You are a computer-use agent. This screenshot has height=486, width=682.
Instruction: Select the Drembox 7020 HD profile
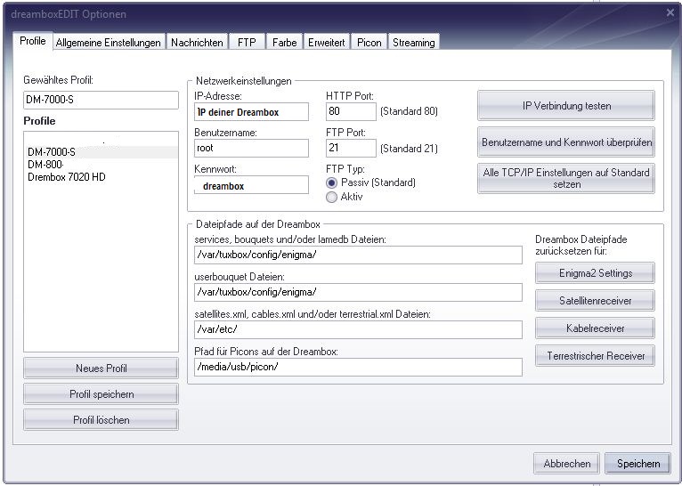pos(67,177)
